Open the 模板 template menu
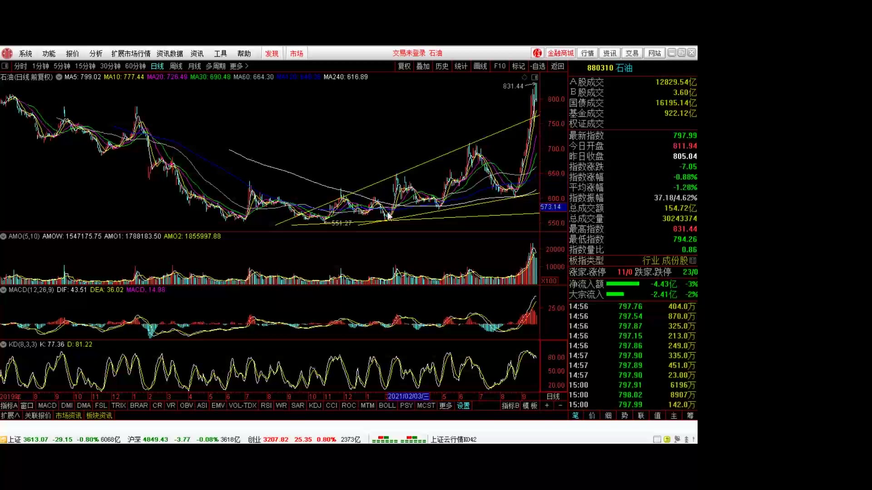 (x=530, y=406)
